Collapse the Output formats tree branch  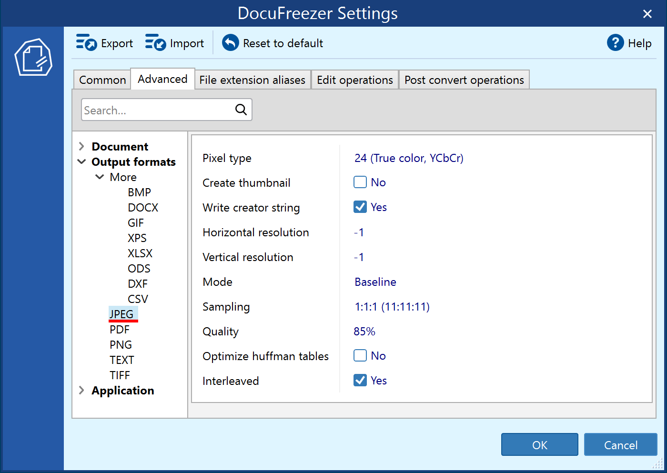click(81, 161)
